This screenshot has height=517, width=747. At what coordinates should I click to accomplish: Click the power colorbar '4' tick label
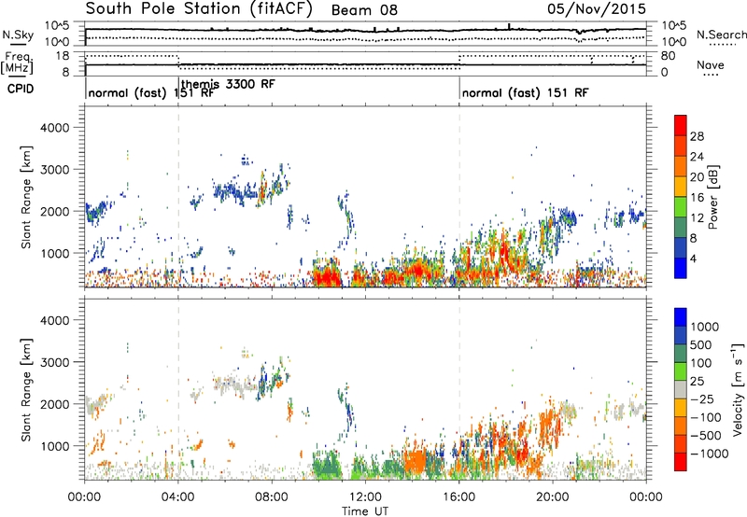click(694, 258)
